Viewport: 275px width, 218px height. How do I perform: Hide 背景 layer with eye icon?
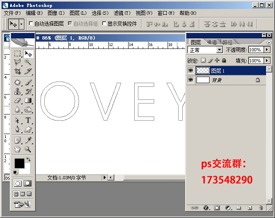pyautogui.click(x=190, y=80)
